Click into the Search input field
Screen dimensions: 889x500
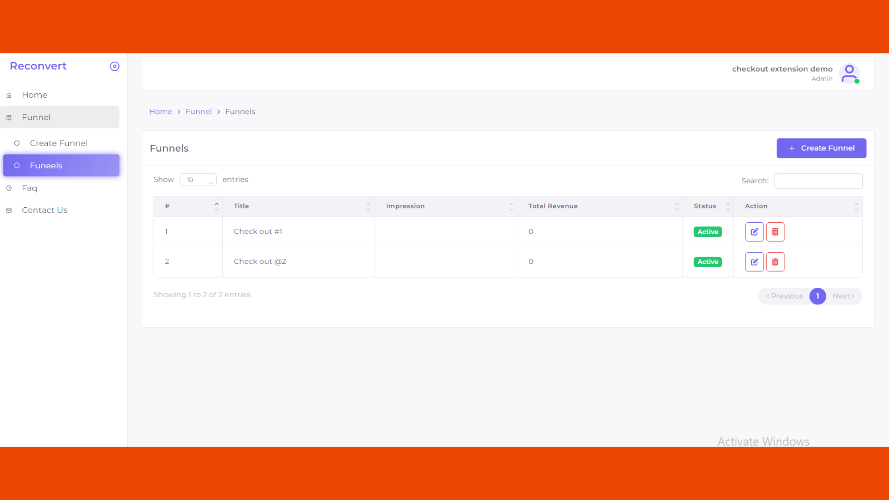point(818,181)
